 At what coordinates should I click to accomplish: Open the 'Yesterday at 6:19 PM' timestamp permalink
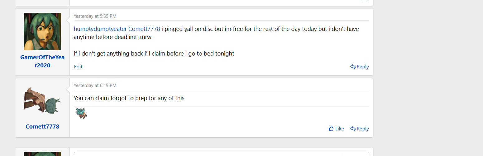click(95, 85)
